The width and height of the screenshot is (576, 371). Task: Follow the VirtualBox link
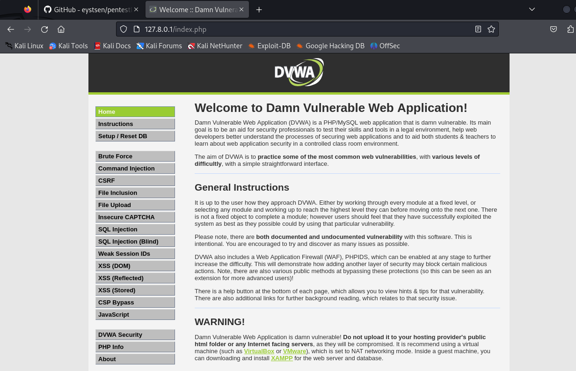point(259,351)
